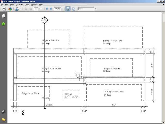Click the PDF icon in the title bar

tap(2, 1)
